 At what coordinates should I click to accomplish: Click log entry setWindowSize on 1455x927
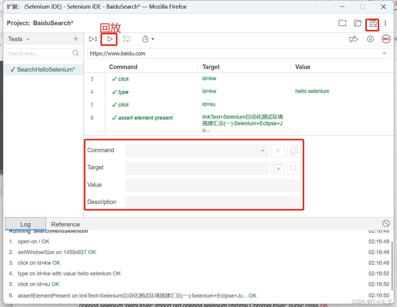57,252
